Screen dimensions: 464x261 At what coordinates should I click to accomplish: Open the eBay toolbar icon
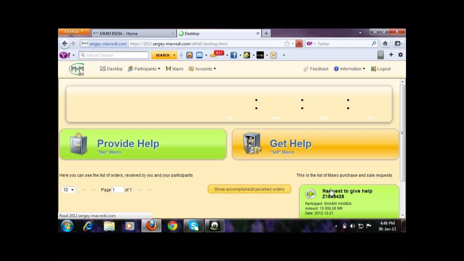pos(260,55)
